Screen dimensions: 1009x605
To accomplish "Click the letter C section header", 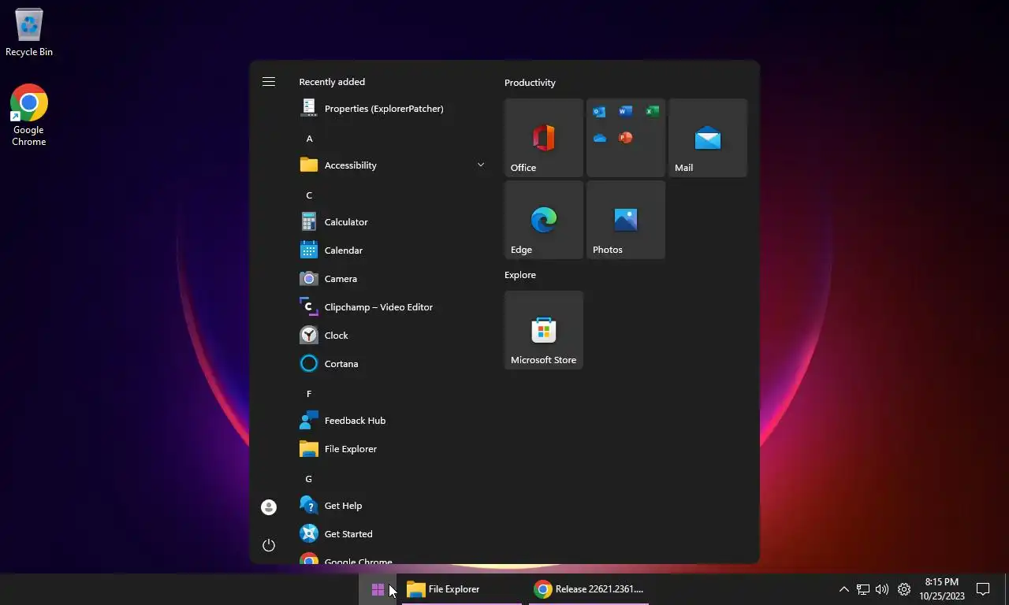I will click(309, 195).
